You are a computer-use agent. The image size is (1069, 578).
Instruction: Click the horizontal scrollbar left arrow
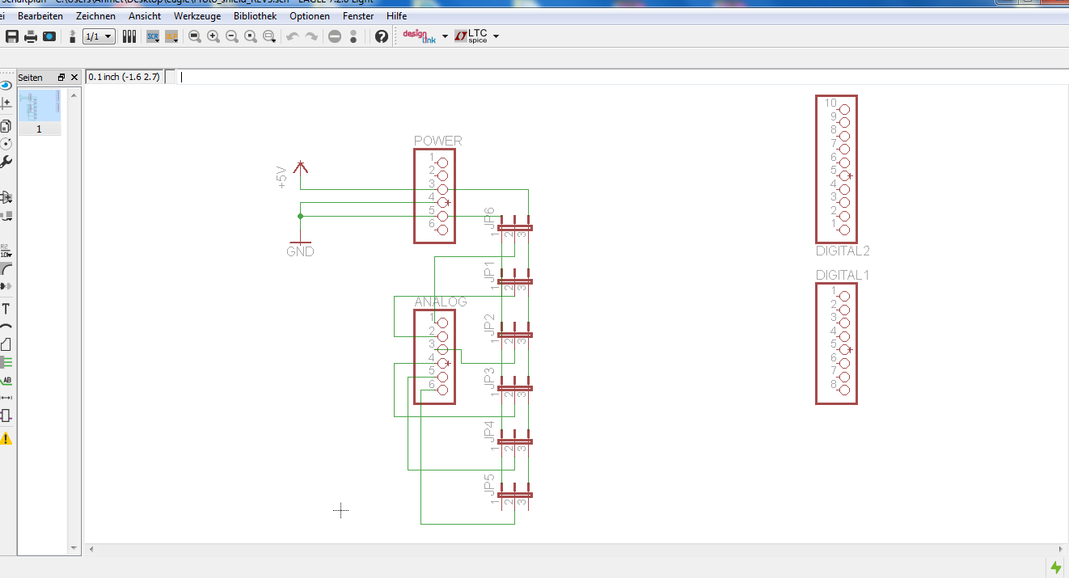click(91, 549)
